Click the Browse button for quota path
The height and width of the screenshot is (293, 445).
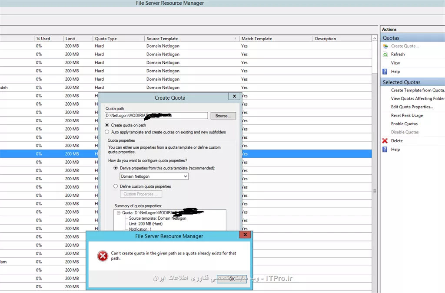(223, 116)
